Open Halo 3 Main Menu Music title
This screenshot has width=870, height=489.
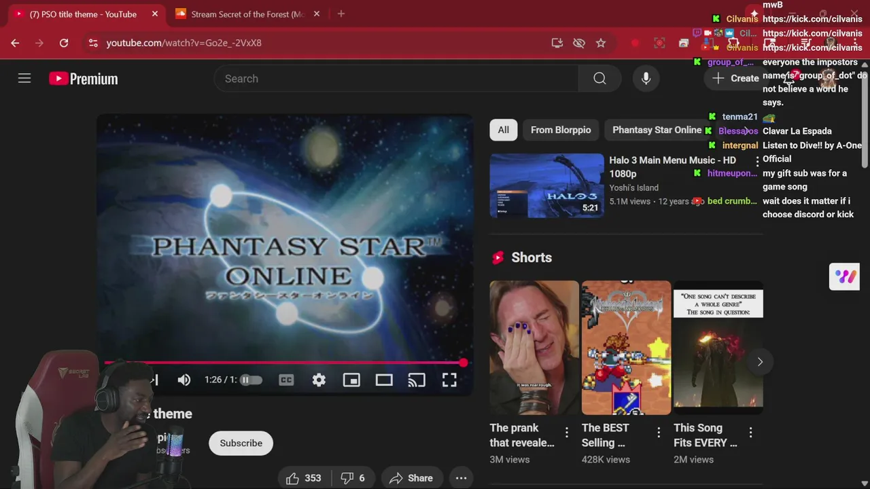672,166
